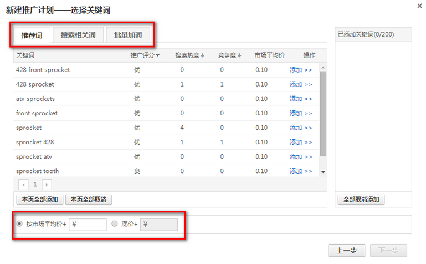426x264 pixels.
Task: Sort keywords by 搜索热度 arrow
Action: [x=203, y=55]
